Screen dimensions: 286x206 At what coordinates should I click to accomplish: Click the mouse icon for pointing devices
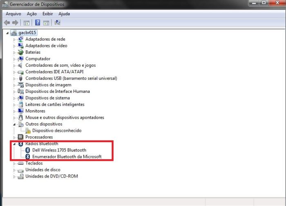[x=21, y=118]
